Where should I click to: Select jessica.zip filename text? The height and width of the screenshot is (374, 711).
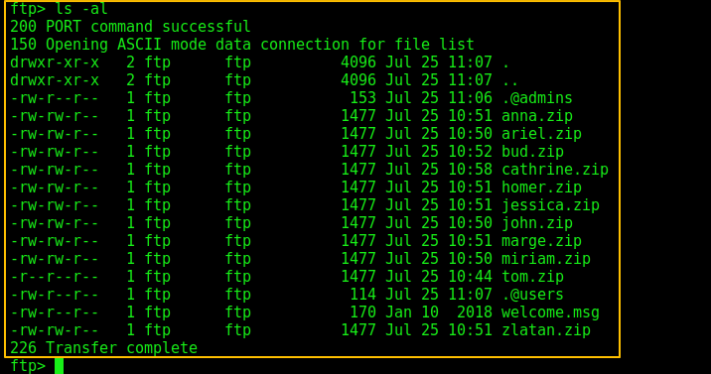click(550, 205)
